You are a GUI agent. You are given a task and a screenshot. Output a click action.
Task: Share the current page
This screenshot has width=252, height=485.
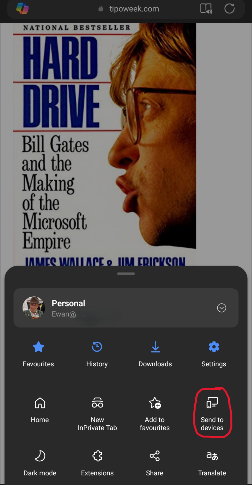(x=155, y=463)
